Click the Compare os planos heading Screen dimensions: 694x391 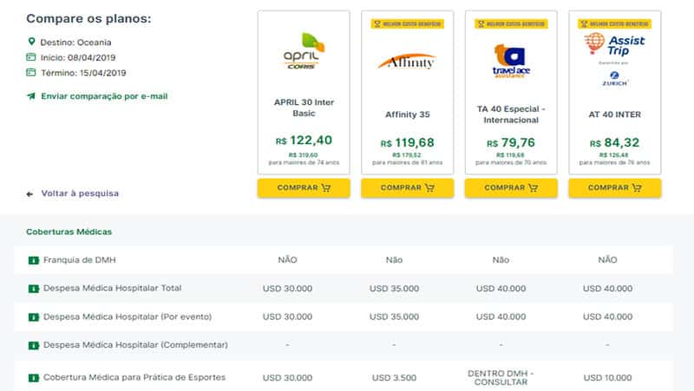pyautogui.click(x=88, y=18)
